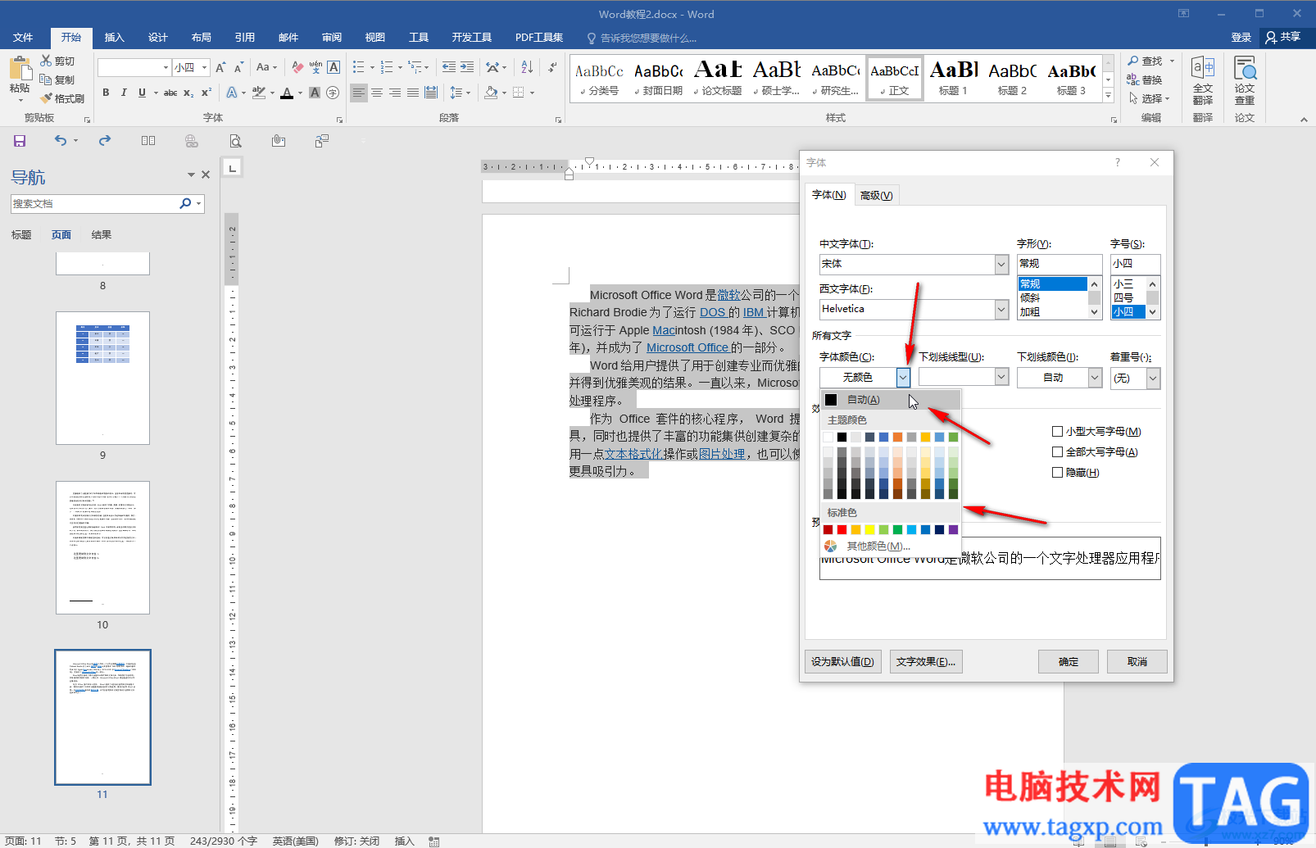Expand the Chinese font combo box
The image size is (1316, 848).
(1001, 264)
